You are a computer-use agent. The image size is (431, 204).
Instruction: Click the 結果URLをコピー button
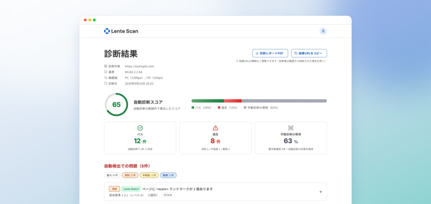(309, 53)
